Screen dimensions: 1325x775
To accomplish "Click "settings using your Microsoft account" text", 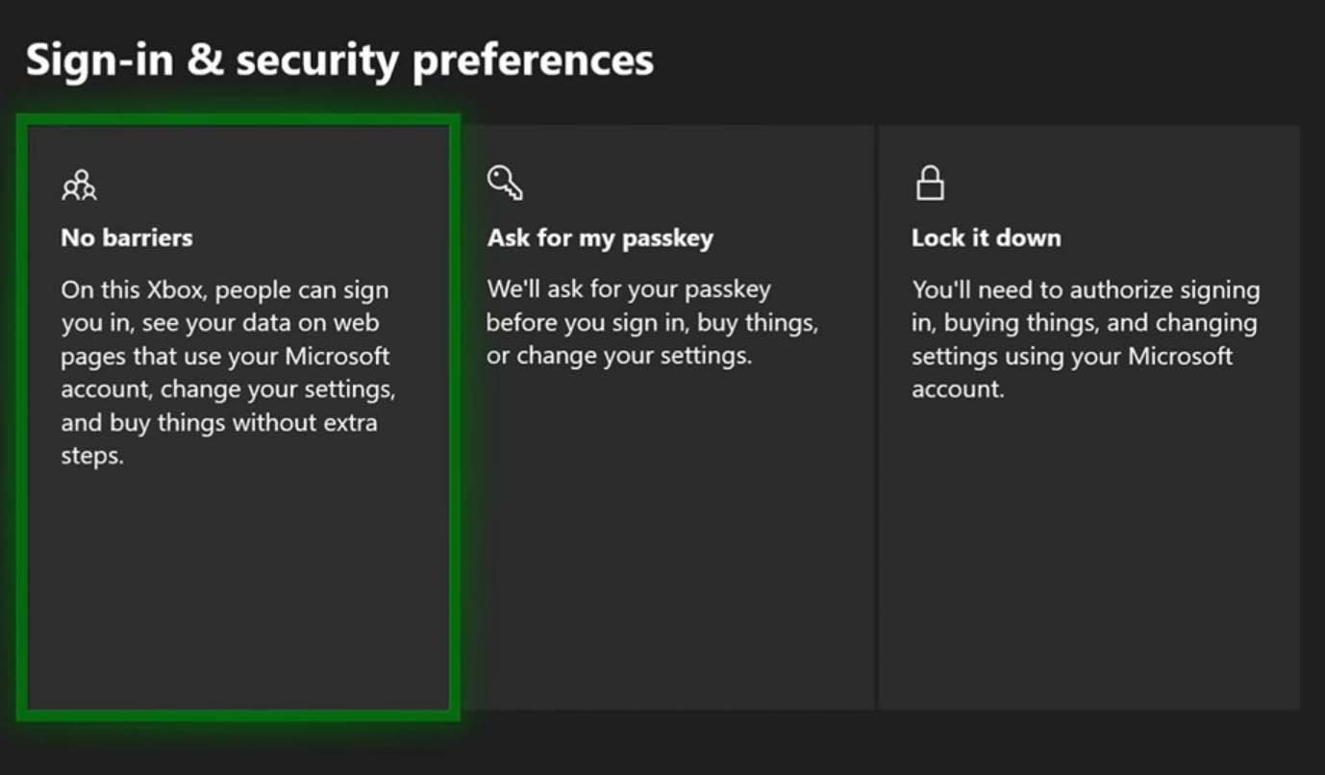I will coord(1072,372).
